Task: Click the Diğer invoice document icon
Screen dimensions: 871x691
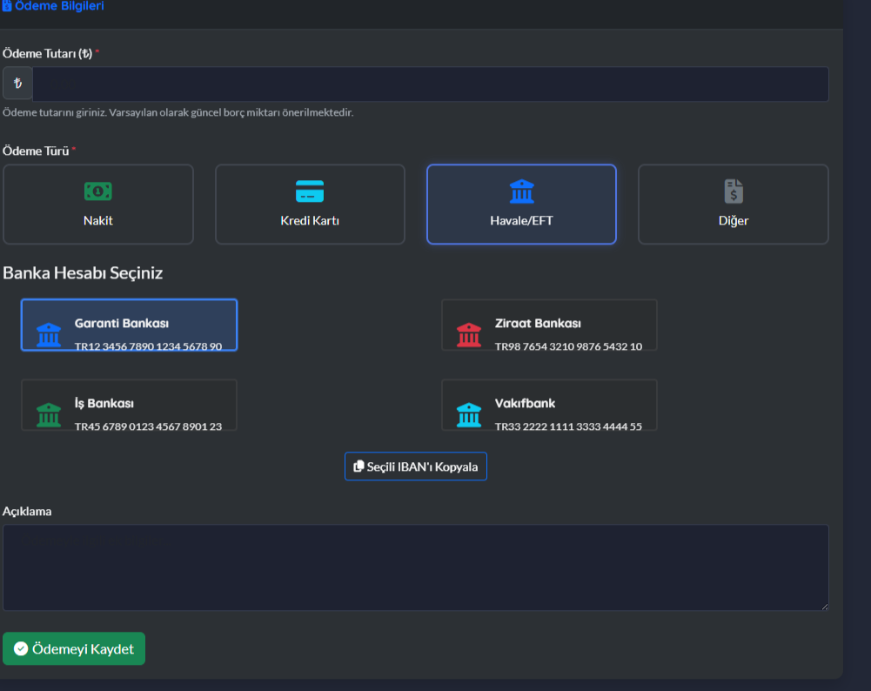Action: coord(734,191)
